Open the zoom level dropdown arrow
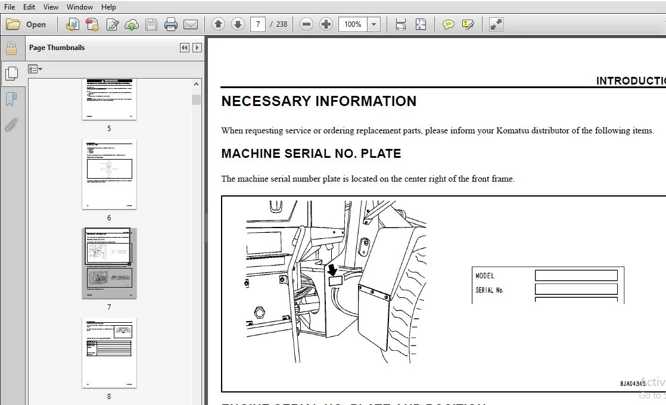Screen dimensions: 666x405 coord(374,24)
